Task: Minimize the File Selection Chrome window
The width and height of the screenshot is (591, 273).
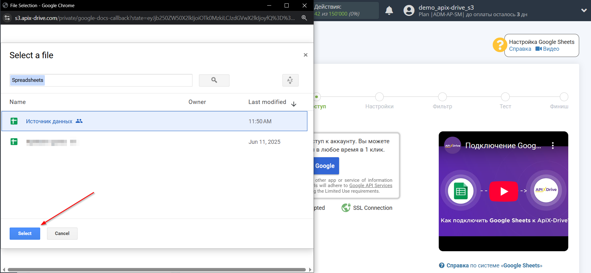Action: 269,5
